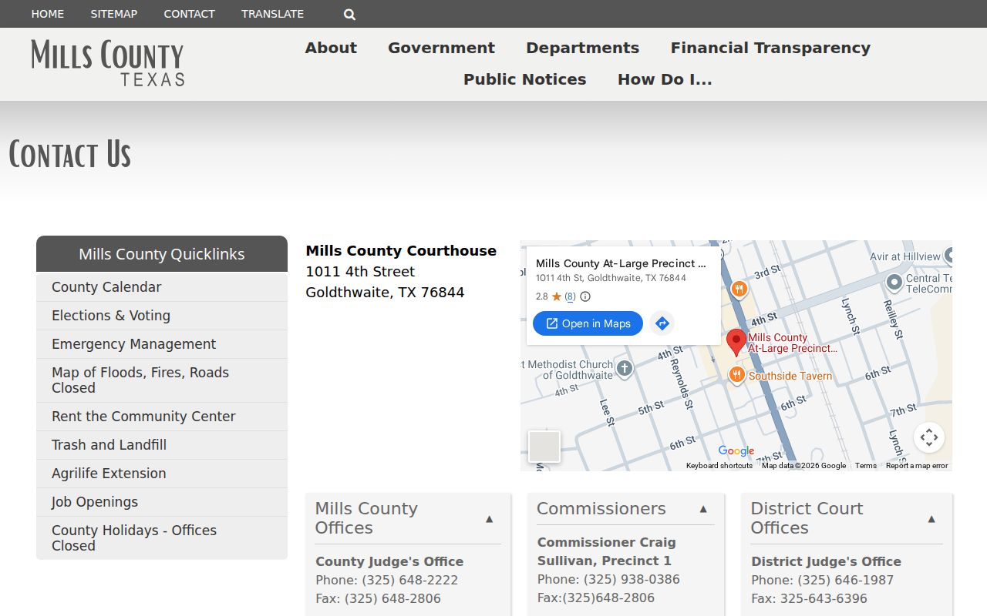Click the Southside Tavern restaurant marker
The image size is (987, 616).
point(737,375)
